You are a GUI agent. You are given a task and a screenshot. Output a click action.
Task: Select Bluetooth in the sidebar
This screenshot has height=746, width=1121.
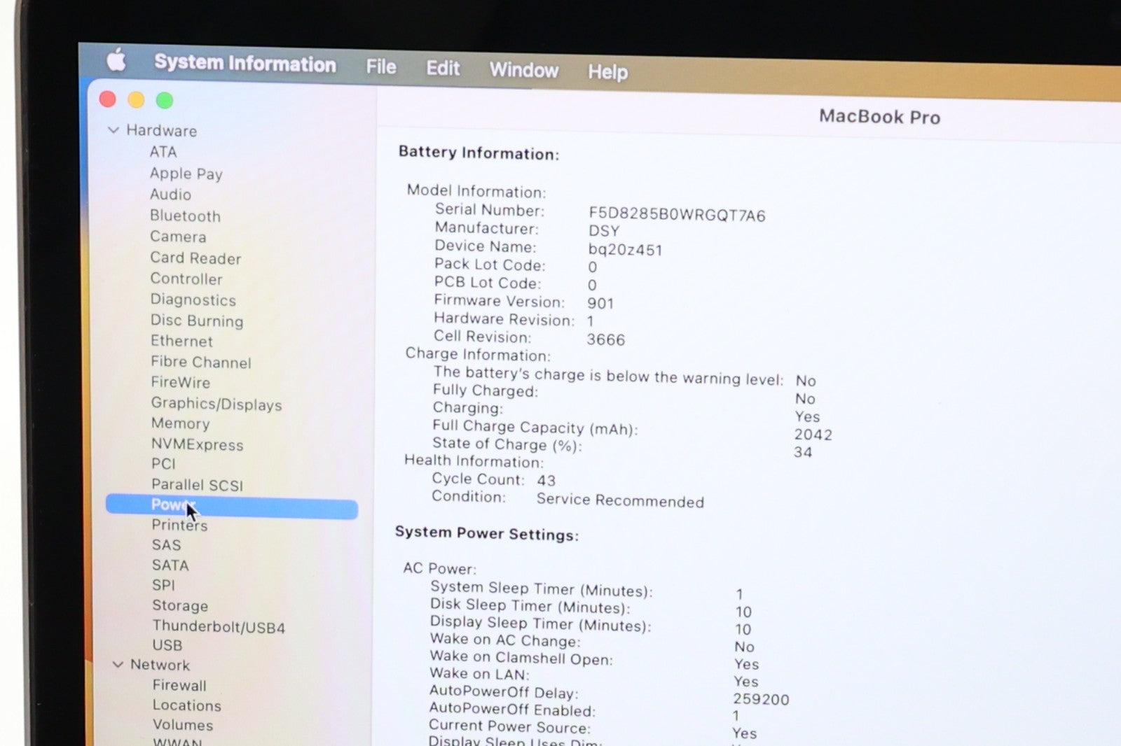pyautogui.click(x=185, y=216)
